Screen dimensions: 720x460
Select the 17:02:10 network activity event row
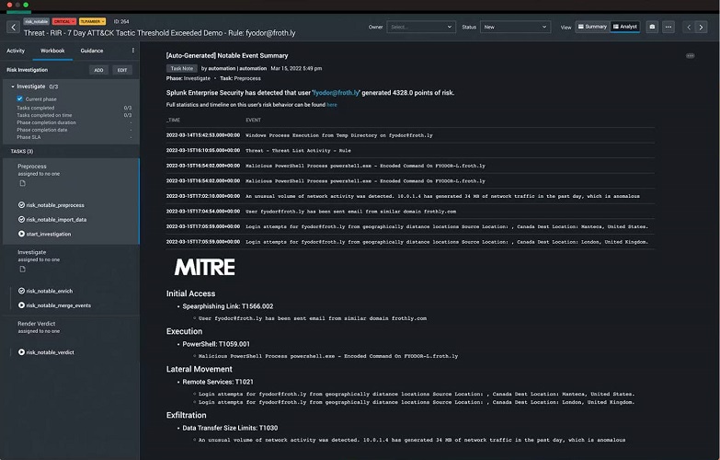point(410,196)
